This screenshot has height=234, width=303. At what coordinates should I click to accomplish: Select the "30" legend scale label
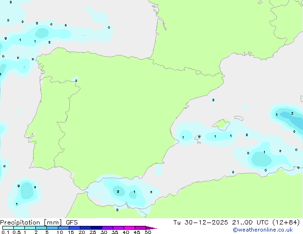(104, 232)
